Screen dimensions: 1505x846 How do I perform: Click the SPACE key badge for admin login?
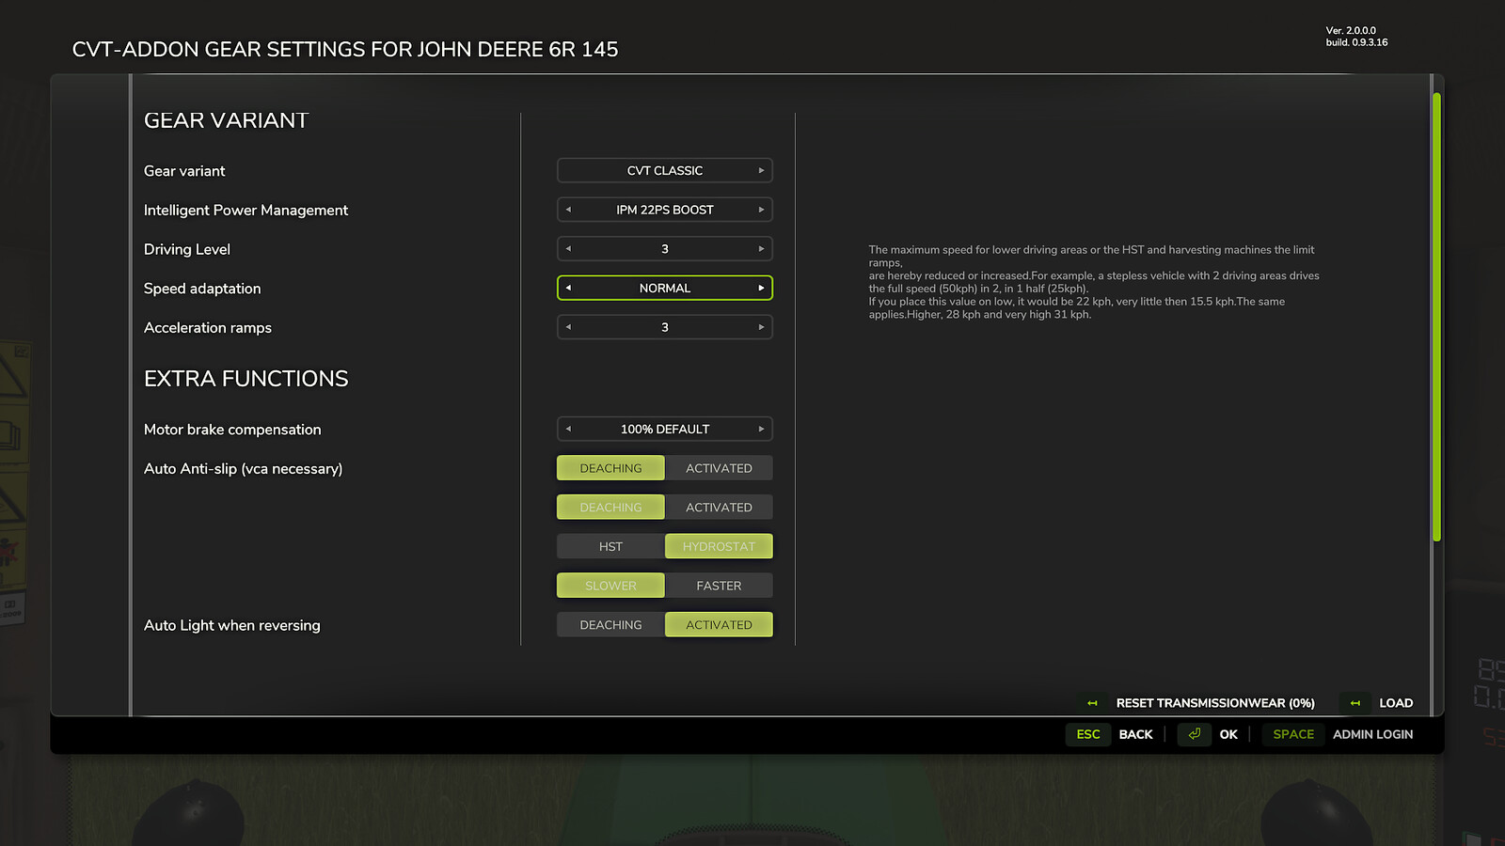pos(1292,734)
